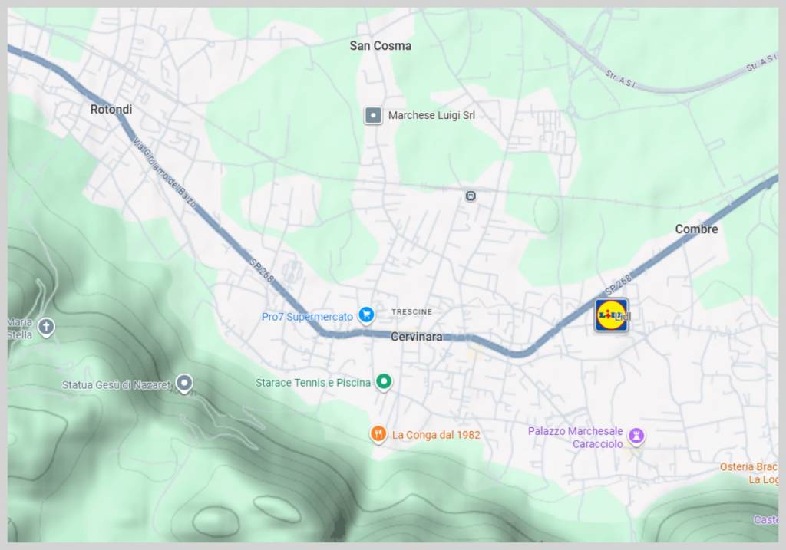The width and height of the screenshot is (786, 550).
Task: Click La Conga dal 1982 restaurant pin
Action: coord(378,434)
